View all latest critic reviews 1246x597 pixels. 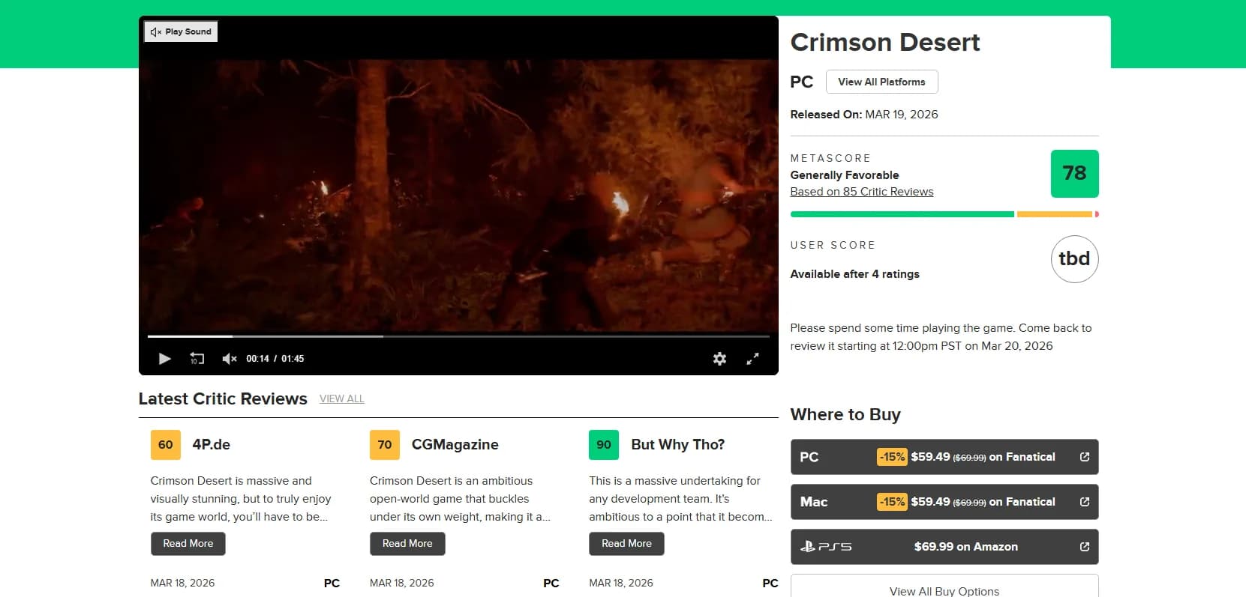click(x=341, y=399)
